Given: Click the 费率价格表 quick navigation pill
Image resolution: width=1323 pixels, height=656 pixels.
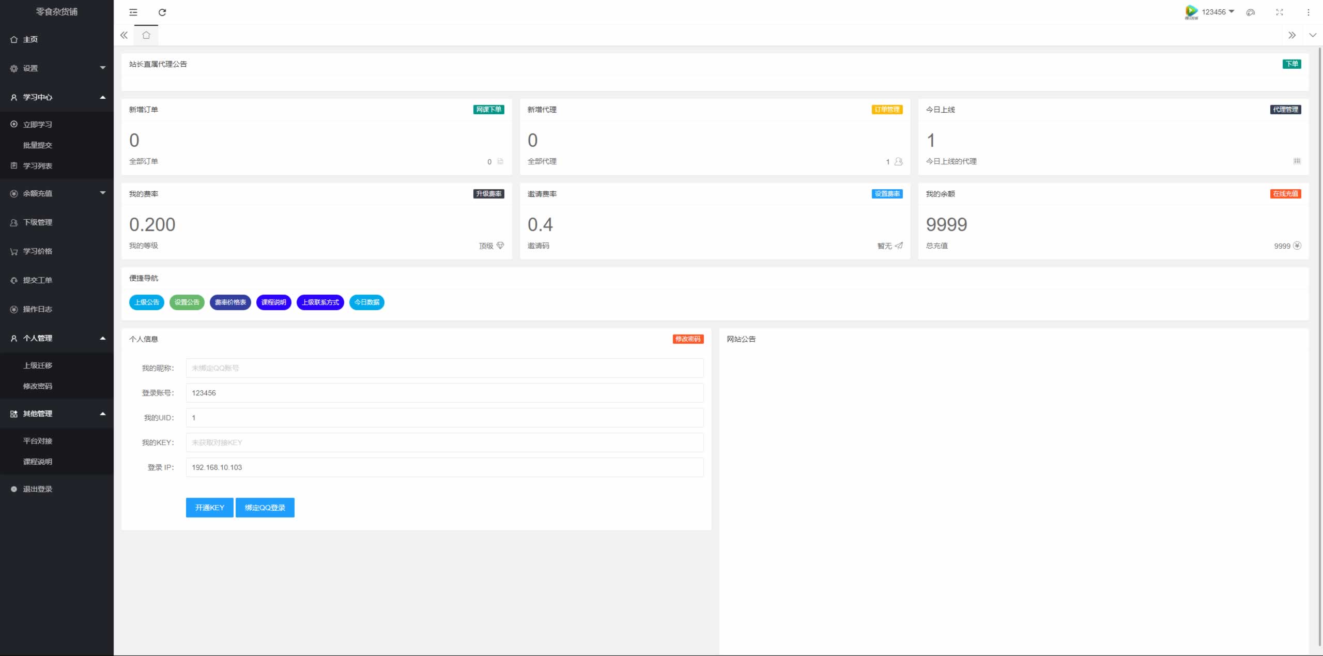Looking at the screenshot, I should [x=230, y=302].
